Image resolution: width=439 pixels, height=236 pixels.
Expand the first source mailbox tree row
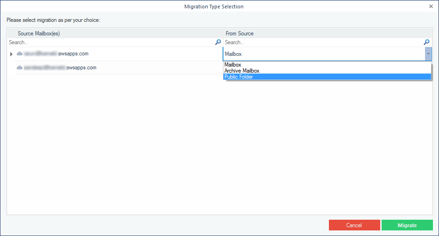pos(12,54)
